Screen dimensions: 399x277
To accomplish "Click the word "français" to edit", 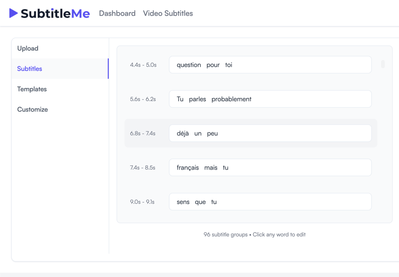I will tap(188, 168).
